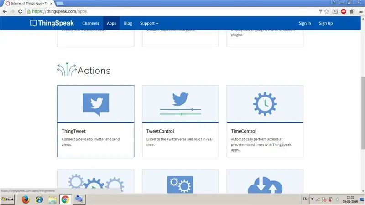Click the extension icon beside ABP
The image size is (365, 205).
(352, 11)
